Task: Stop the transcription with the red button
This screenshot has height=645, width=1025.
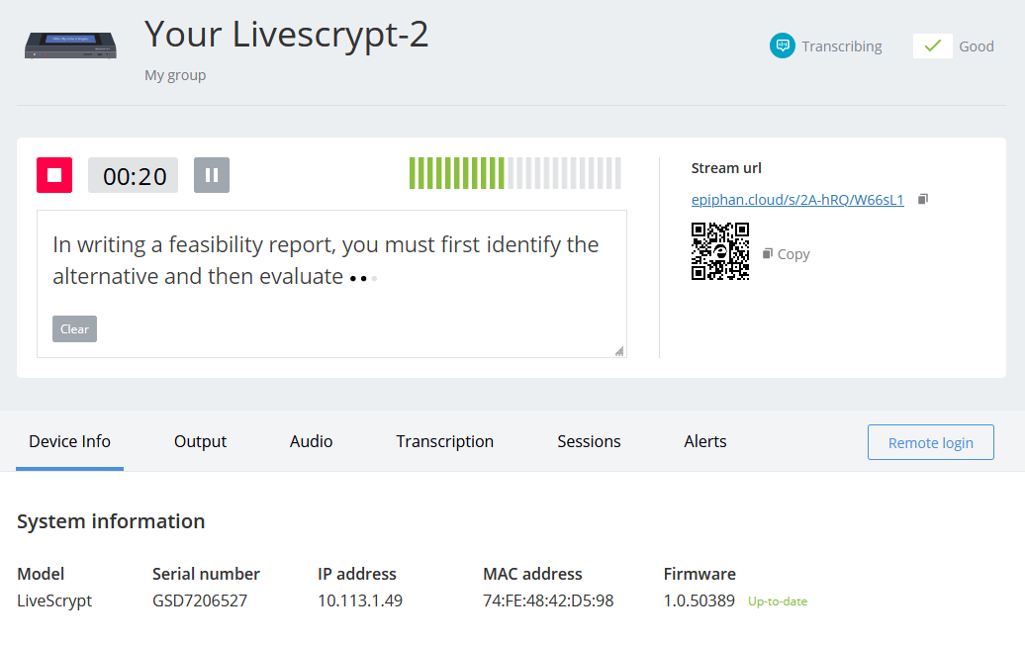Action: (54, 175)
